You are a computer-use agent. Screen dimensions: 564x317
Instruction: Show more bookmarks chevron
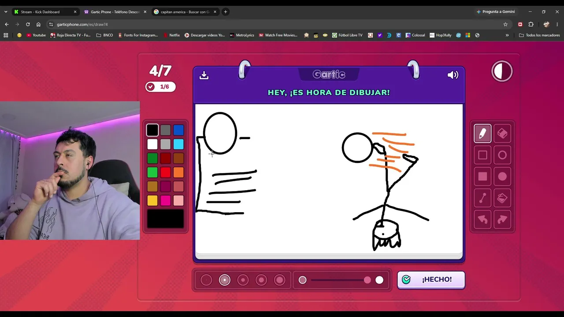pos(507,35)
